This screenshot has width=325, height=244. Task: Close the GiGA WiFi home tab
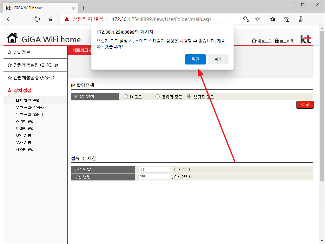(x=73, y=8)
